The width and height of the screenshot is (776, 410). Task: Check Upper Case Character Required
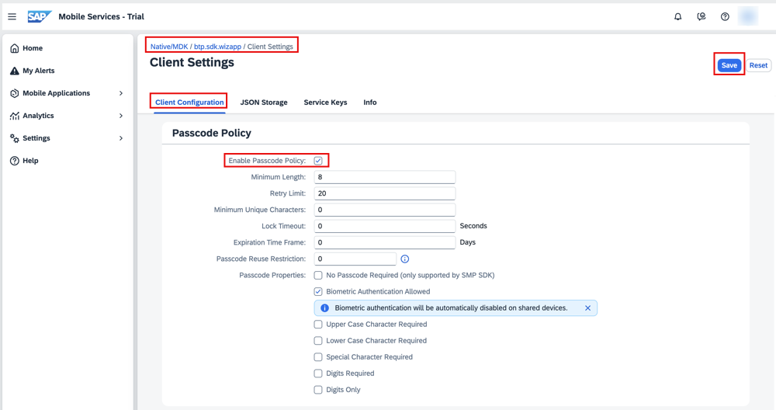(x=318, y=325)
